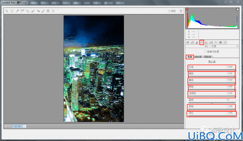The height and width of the screenshot is (141, 243).
Task: Click the 蓝色 hue slider handle
Action: point(212,103)
